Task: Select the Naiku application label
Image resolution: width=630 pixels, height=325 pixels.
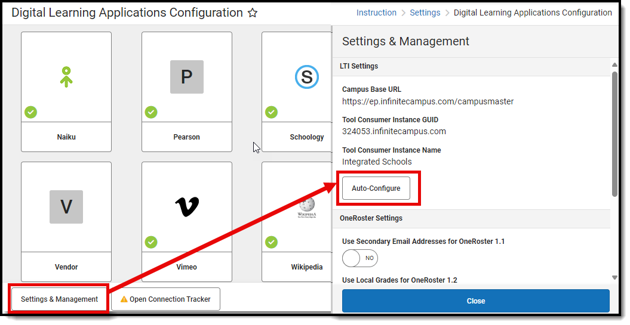Action: pyautogui.click(x=66, y=137)
